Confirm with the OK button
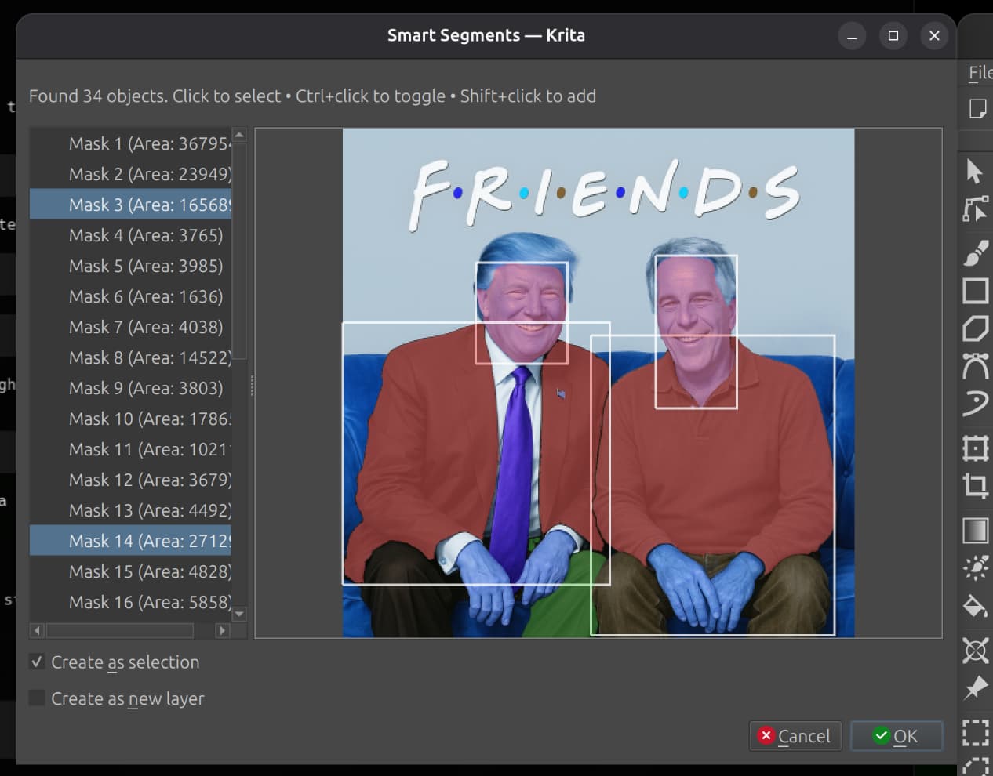The height and width of the screenshot is (776, 993). coord(896,736)
